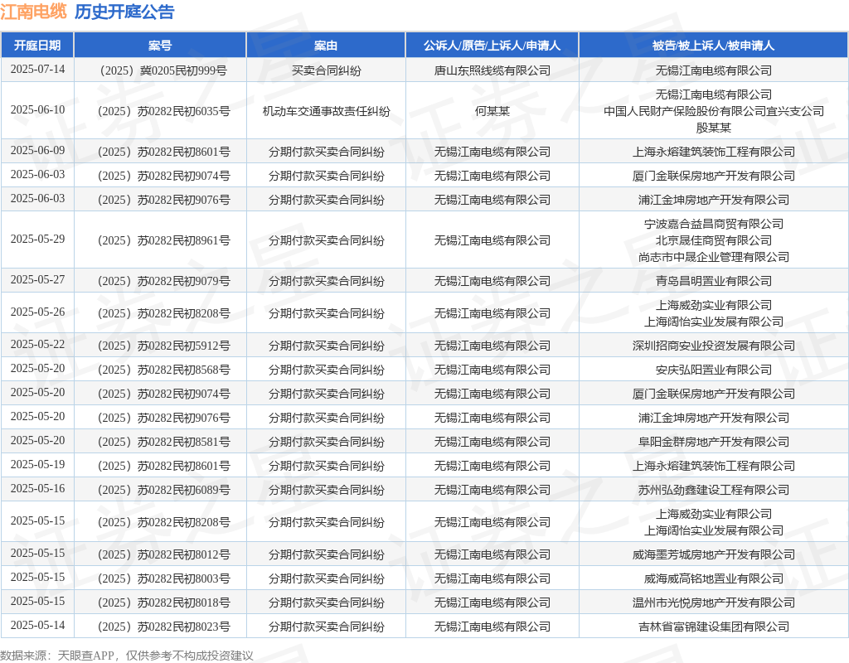Click date cell 2025-05-27
Screen dimensions: 849x663
37,280
